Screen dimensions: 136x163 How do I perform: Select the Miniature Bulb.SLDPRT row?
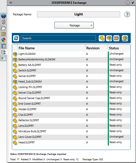tap(71, 131)
